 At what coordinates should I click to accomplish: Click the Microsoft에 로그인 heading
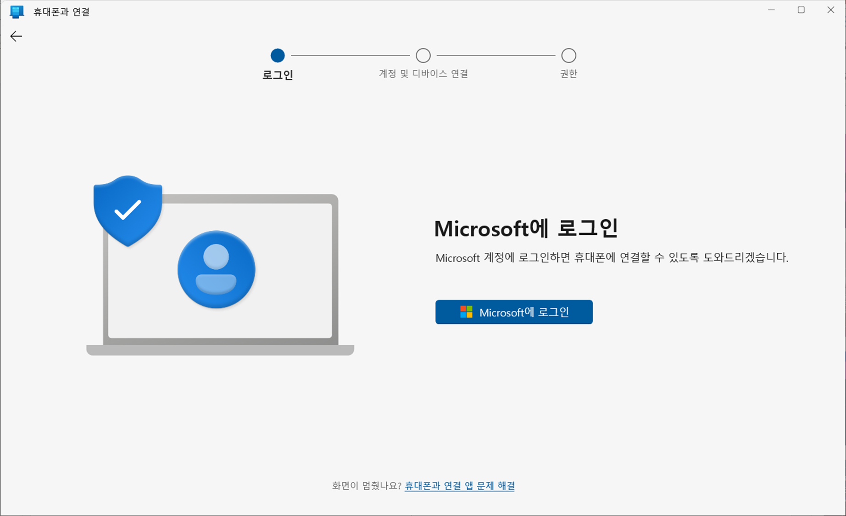526,228
